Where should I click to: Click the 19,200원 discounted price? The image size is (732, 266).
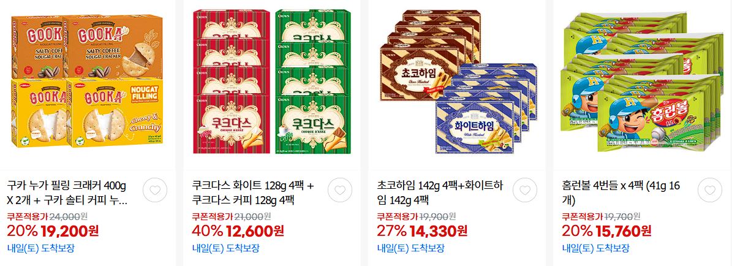click(x=70, y=231)
